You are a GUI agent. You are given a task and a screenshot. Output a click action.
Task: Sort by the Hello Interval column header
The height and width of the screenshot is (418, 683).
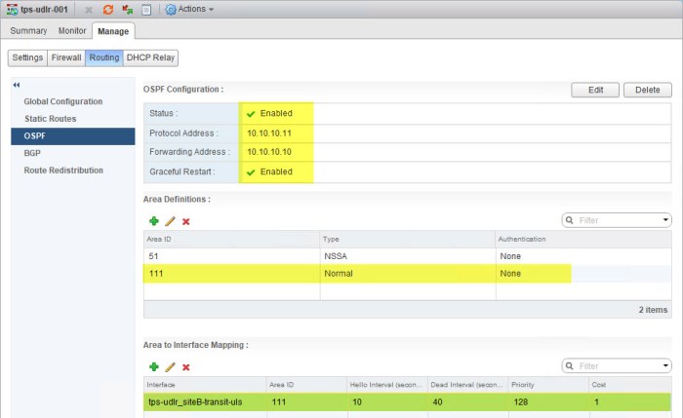pyautogui.click(x=387, y=385)
